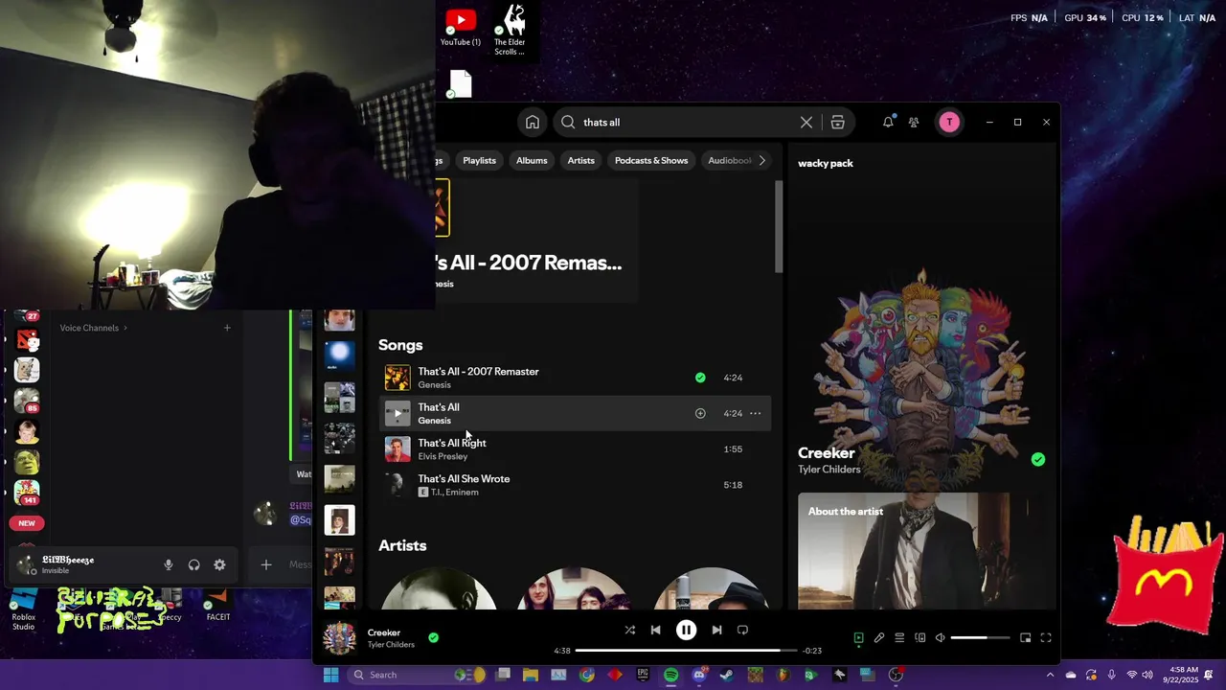
Task: Deafen Discord with headphones icon
Action: click(x=193, y=564)
